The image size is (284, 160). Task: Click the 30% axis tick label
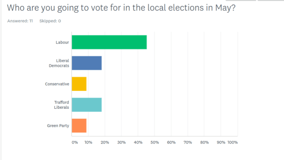[122, 143]
